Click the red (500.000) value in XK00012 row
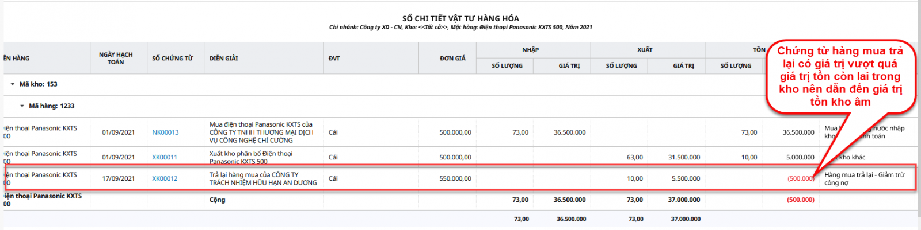Screen dimensions: 921x230 (x=800, y=179)
